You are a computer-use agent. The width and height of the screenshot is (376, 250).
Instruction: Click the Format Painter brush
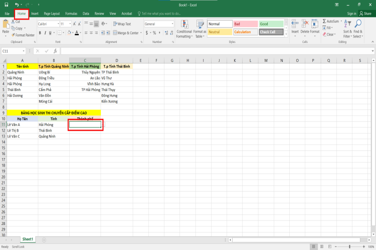[x=23, y=35]
